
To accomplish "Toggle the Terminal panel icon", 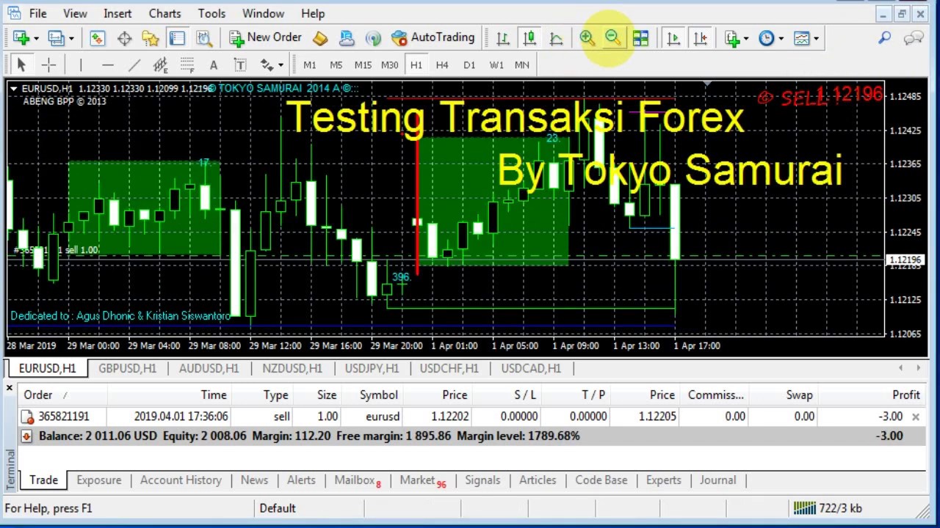I will (177, 38).
